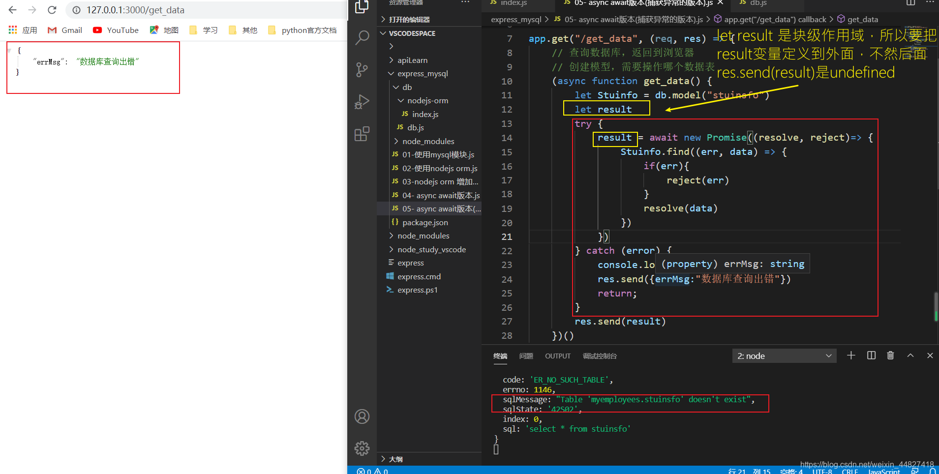939x474 pixels.
Task: Reload the 127.0.0.1 page in Chrome
Action: click(52, 10)
